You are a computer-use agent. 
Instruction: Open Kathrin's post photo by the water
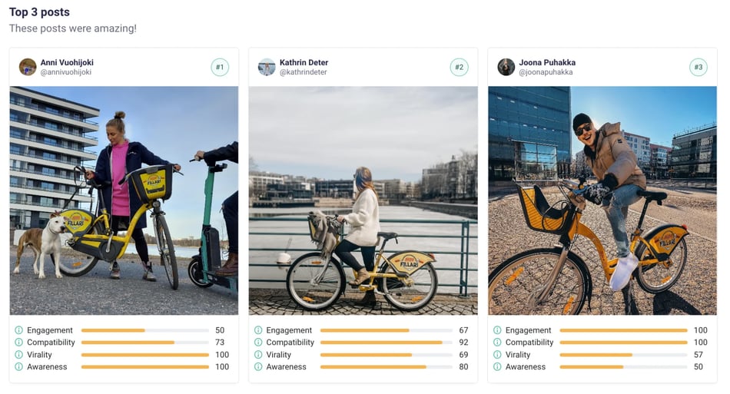(x=363, y=200)
